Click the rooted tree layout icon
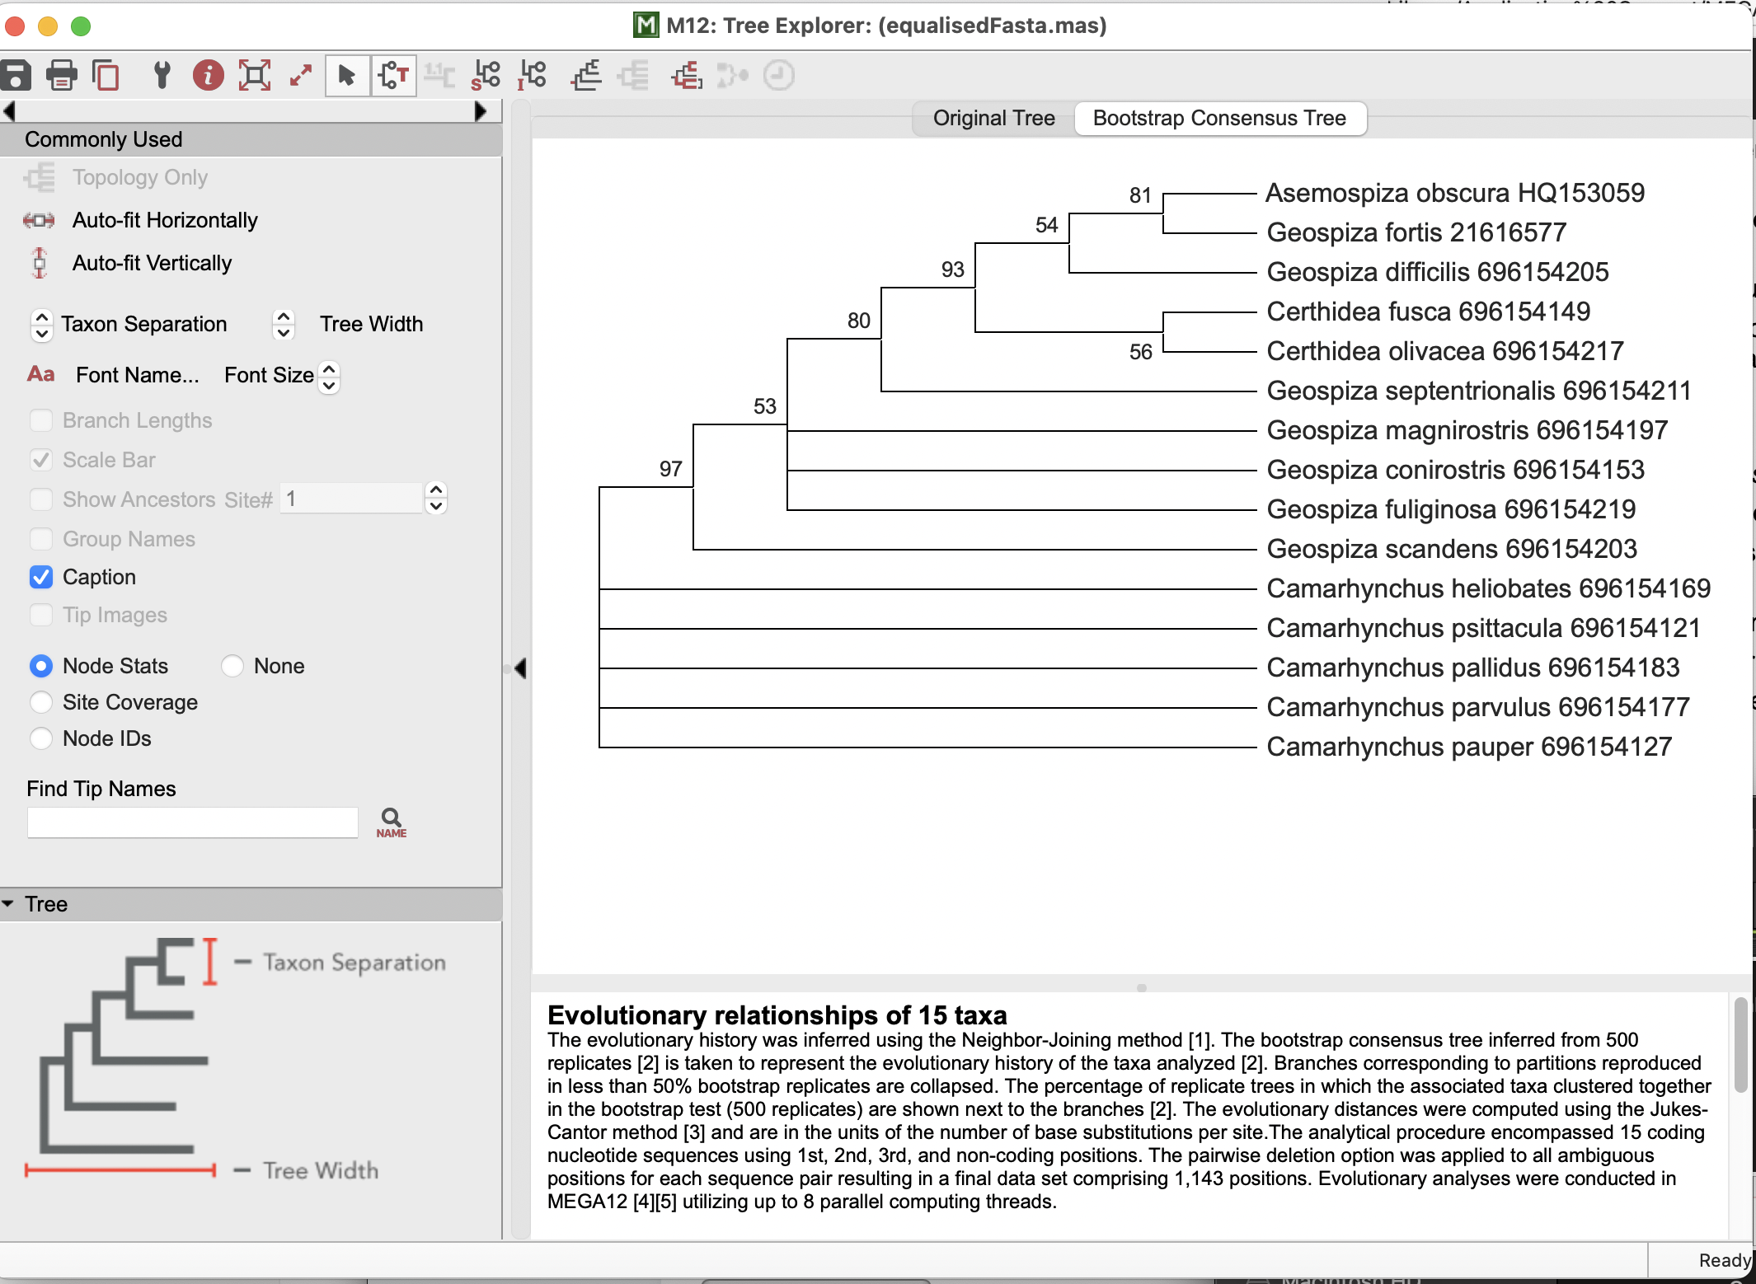 pyautogui.click(x=586, y=75)
